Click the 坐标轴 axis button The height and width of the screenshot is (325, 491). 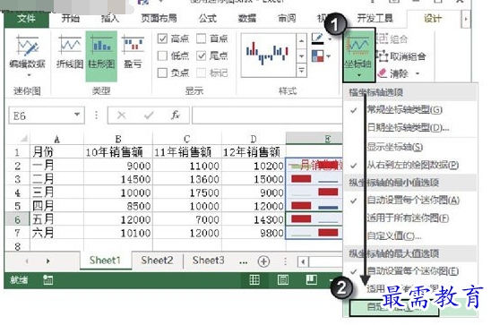tap(359, 55)
